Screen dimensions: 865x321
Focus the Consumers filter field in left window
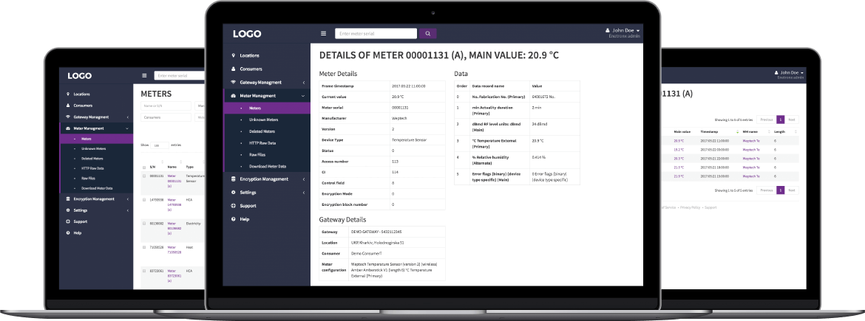click(x=166, y=117)
